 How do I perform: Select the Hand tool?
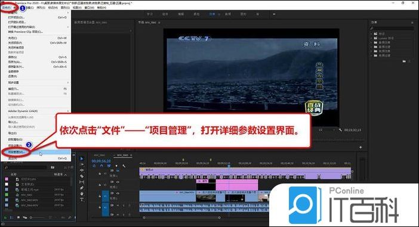click(82, 194)
